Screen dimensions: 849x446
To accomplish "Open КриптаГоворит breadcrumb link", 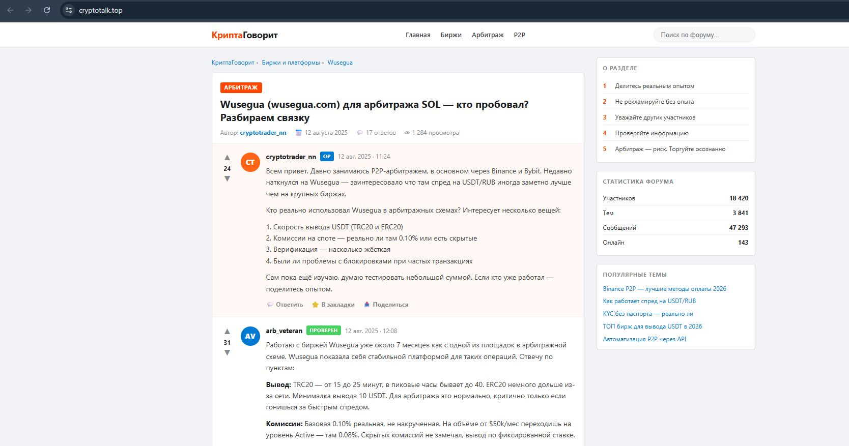I will coord(233,63).
